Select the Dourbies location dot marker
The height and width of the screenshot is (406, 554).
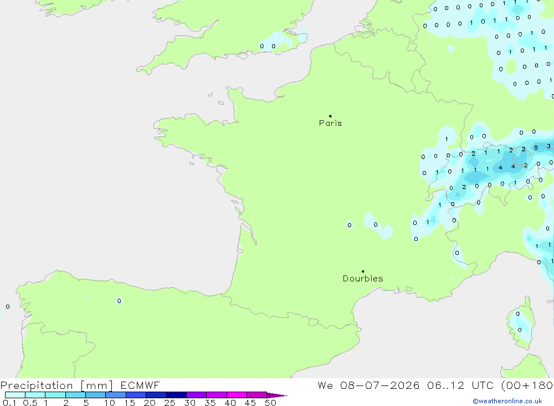click(x=363, y=271)
